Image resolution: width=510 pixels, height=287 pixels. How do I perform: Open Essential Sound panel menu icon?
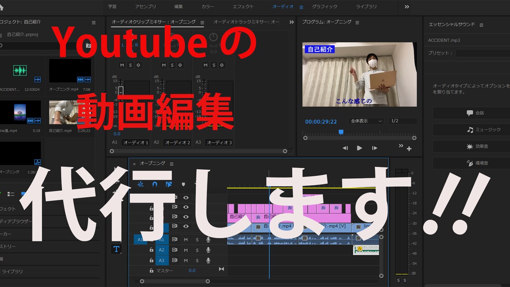pos(481,25)
